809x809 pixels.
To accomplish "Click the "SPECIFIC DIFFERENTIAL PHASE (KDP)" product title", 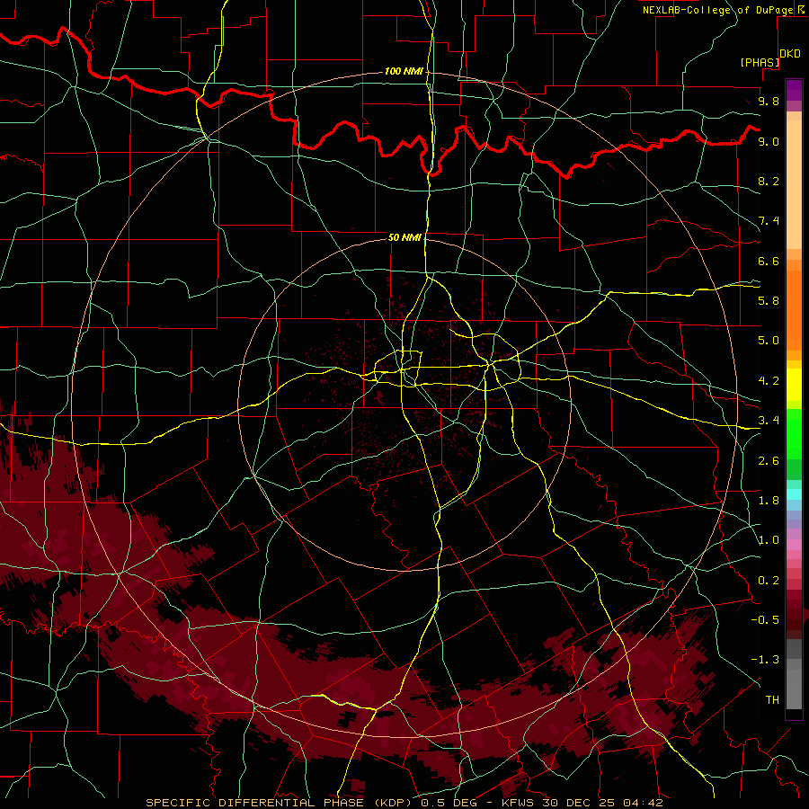I will click(x=280, y=803).
